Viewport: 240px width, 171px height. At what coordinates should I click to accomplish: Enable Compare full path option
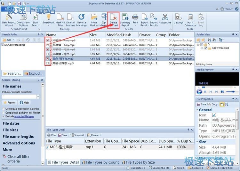coord(4,113)
